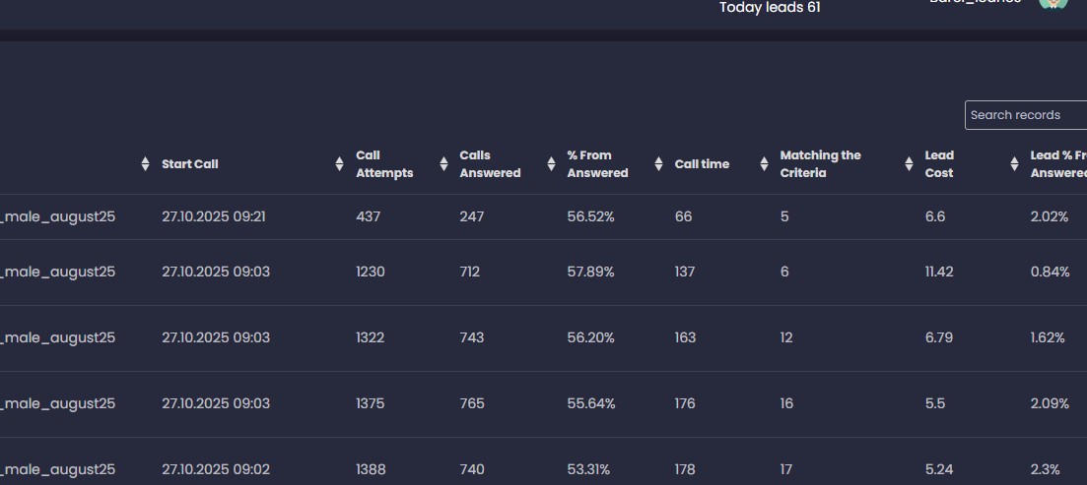1087x485 pixels.
Task: Click sort arrows right of Call Attempts header
Action: (x=443, y=164)
